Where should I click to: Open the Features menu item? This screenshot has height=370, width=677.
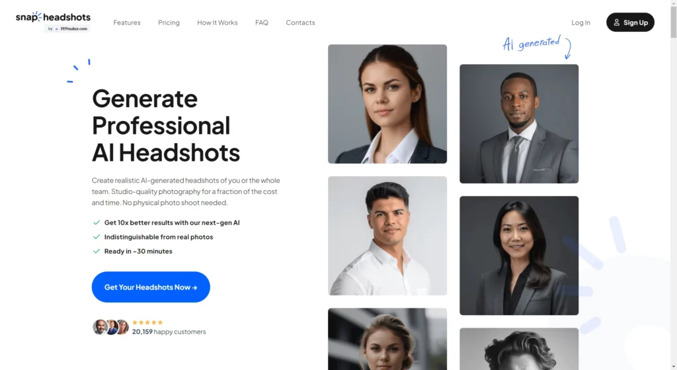pos(127,23)
